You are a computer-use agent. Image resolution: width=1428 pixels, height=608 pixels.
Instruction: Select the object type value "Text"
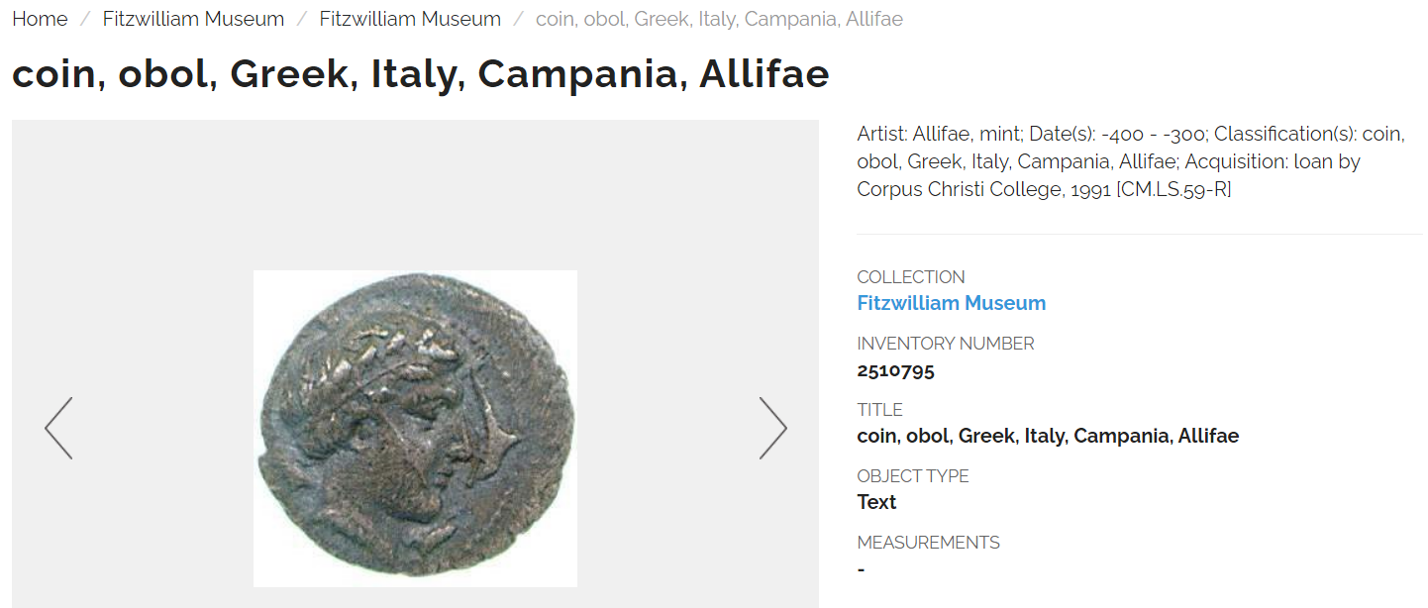[x=876, y=502]
